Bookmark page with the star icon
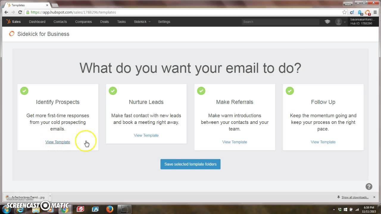 click(344, 12)
